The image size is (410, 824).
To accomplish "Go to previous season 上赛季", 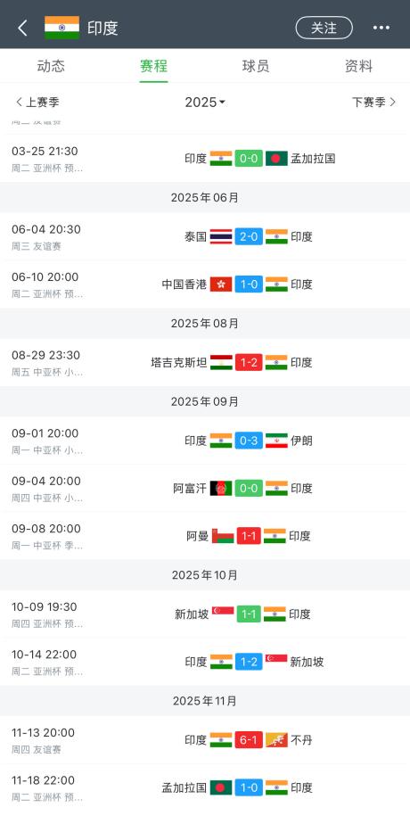I will tap(37, 102).
